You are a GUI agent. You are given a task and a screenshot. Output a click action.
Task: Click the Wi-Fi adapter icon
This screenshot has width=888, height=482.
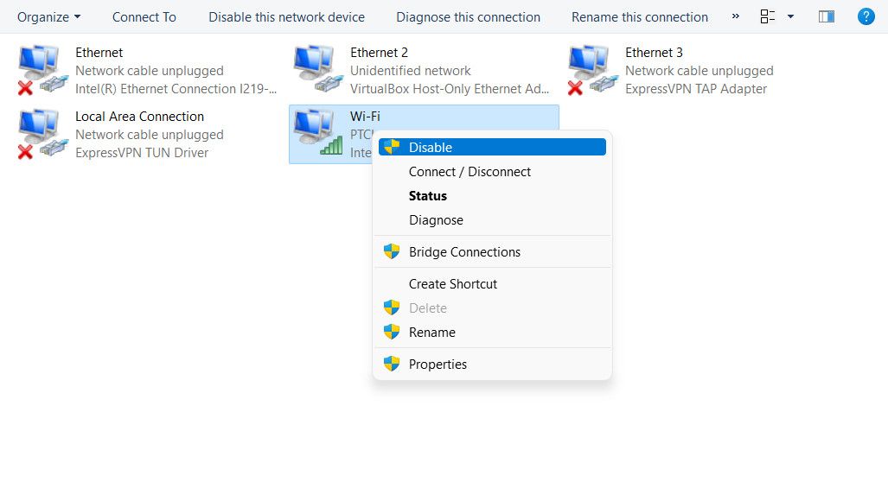tap(316, 134)
